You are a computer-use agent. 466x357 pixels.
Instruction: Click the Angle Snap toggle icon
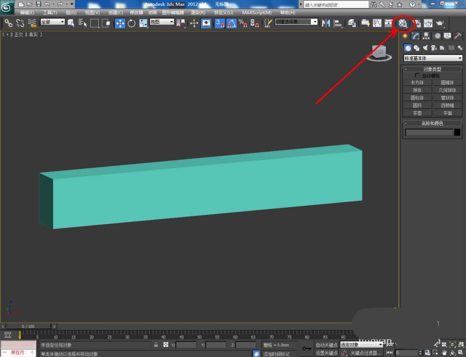coord(231,23)
